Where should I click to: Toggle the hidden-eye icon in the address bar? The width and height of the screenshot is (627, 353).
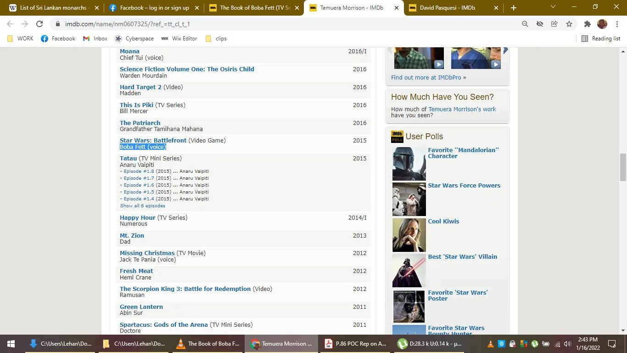[x=539, y=23]
